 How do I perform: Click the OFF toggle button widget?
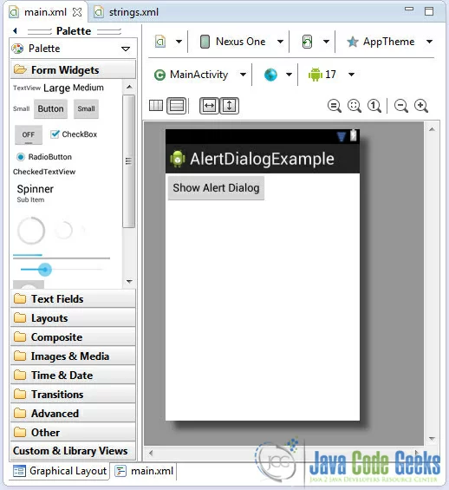click(29, 134)
